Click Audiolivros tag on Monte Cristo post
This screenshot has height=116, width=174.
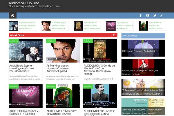(x=88, y=41)
